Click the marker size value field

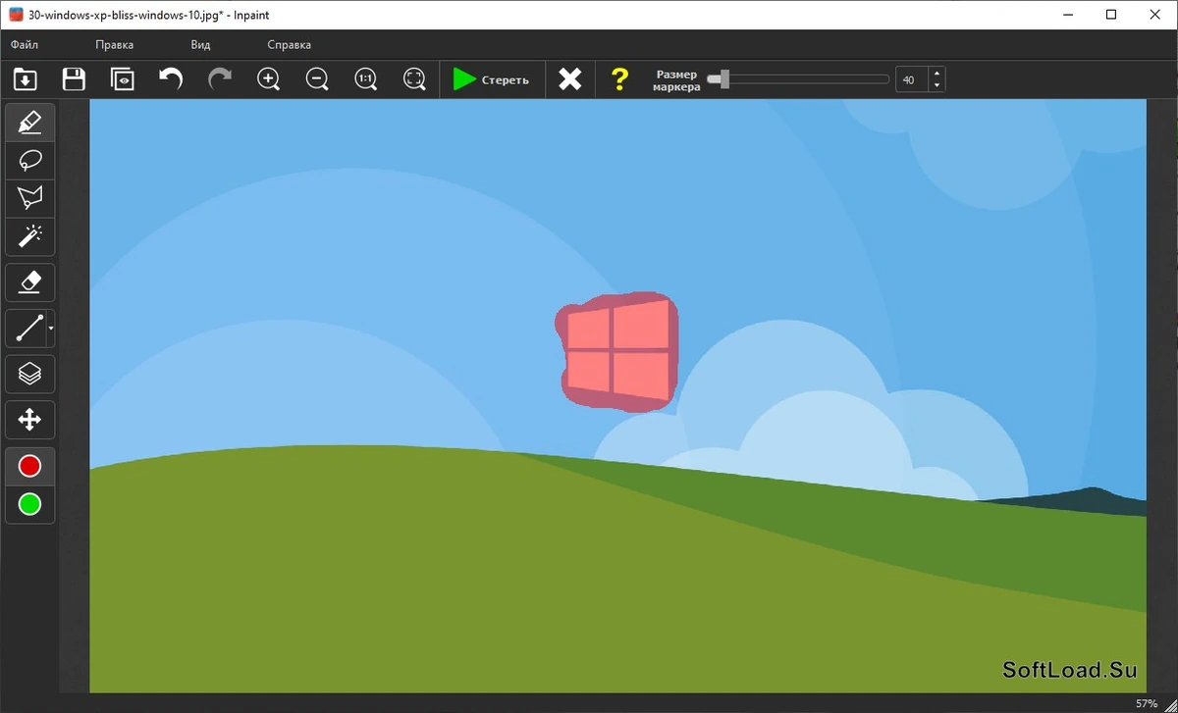point(912,79)
